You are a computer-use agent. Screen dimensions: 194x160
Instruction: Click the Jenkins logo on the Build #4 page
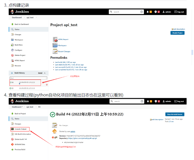coord(20,101)
